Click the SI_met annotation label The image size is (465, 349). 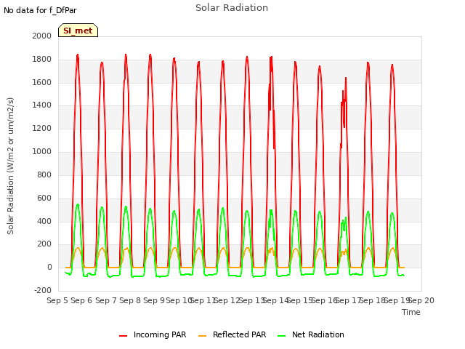pos(78,31)
